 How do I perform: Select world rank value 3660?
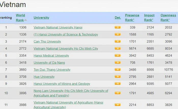(23, 70)
